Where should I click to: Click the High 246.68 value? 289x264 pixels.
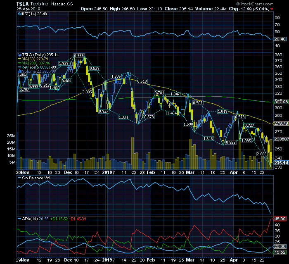(x=122, y=9)
